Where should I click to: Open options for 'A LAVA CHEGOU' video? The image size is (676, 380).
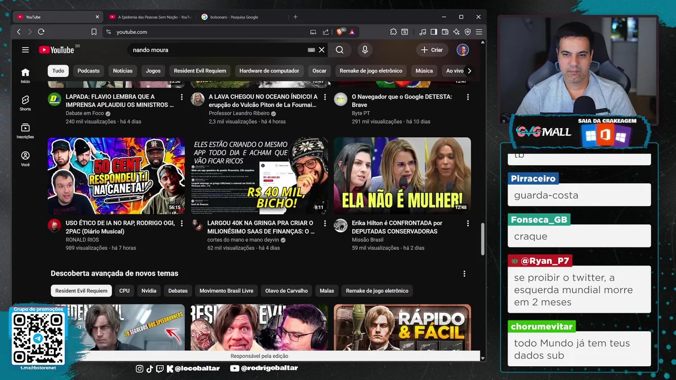point(325,97)
